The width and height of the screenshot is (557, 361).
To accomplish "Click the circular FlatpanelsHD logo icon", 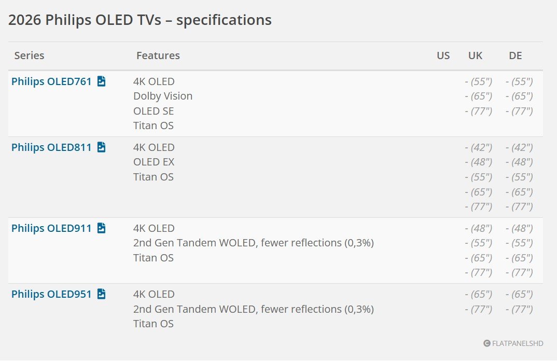I will [486, 343].
